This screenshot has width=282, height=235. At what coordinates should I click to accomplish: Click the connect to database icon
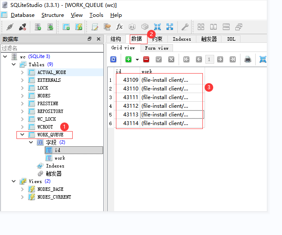click(10, 27)
